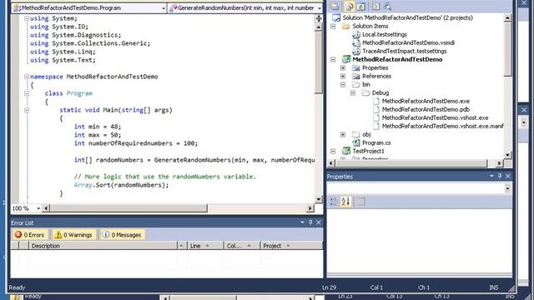Open the GenerateRandomNumbers member dropdown
Image resolution: width=534 pixels, height=300 pixels.
pos(320,8)
